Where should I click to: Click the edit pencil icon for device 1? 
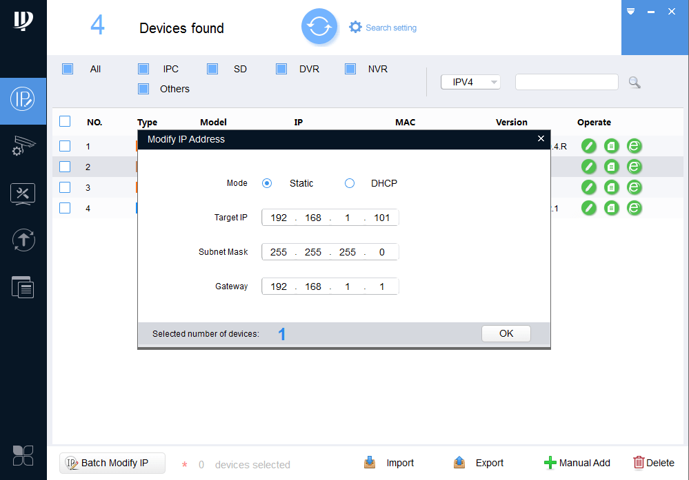[x=588, y=146]
